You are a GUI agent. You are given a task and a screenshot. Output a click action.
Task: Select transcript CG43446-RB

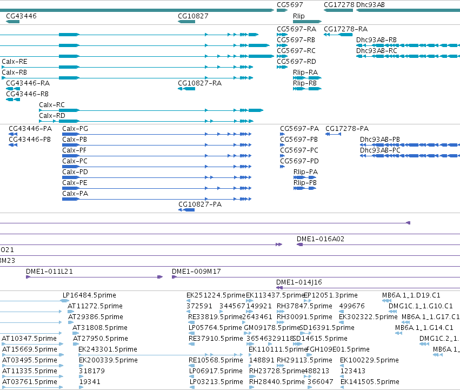click(27, 94)
